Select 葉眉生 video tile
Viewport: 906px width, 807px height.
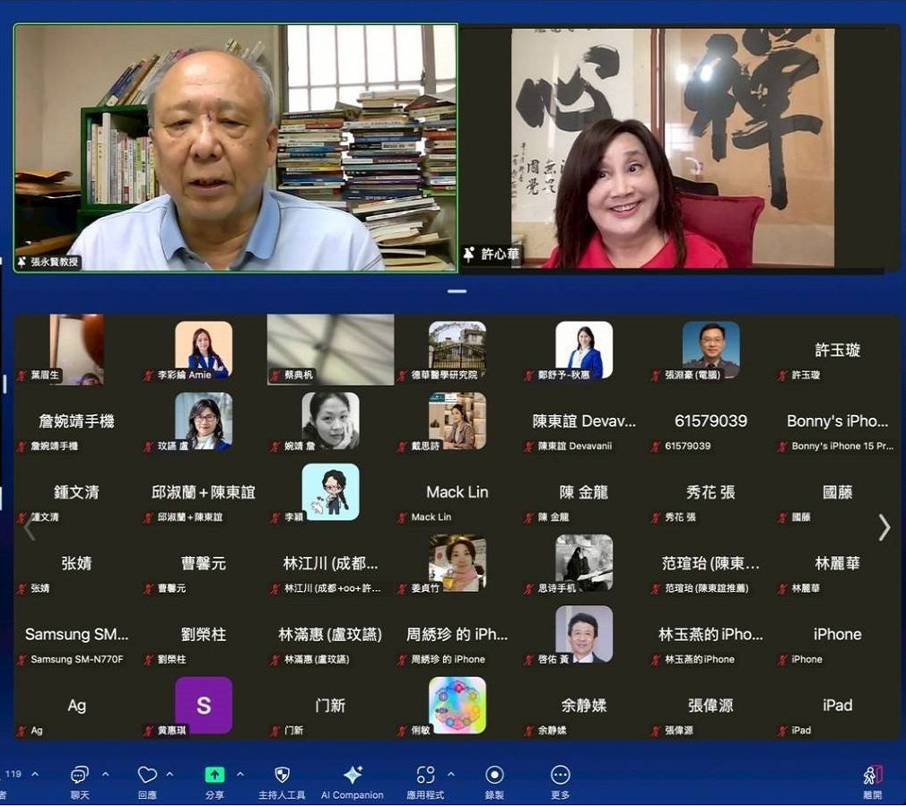(x=77, y=350)
